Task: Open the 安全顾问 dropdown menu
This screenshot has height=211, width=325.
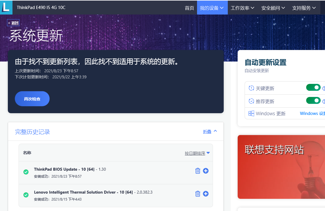Action: [273, 8]
